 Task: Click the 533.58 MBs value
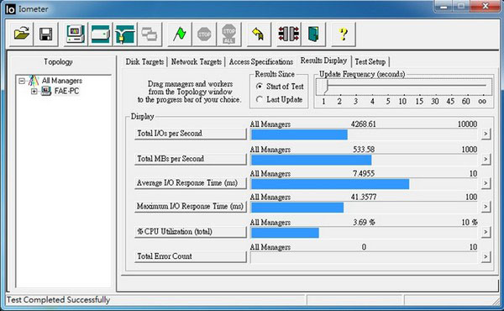pyautogui.click(x=364, y=150)
